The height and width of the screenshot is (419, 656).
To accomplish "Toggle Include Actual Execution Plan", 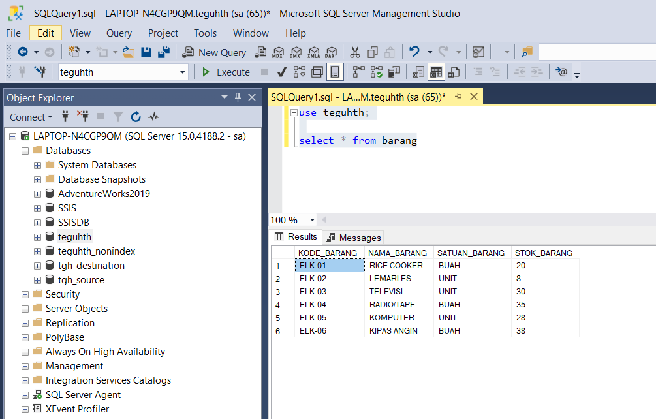I will pyautogui.click(x=358, y=72).
